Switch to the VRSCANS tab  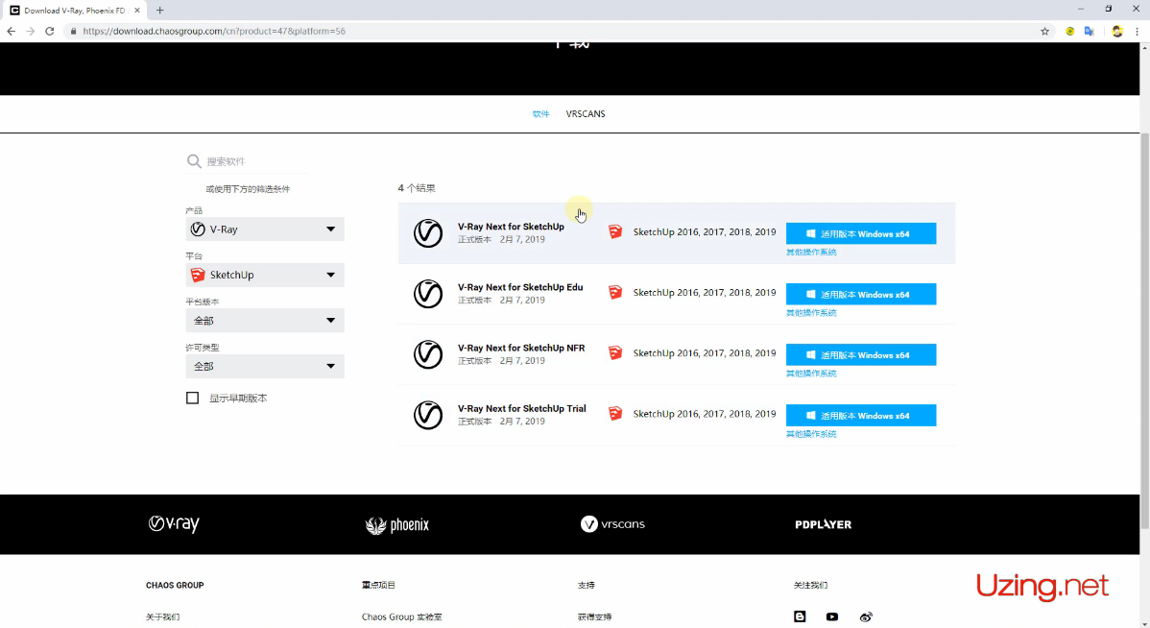pyautogui.click(x=586, y=113)
